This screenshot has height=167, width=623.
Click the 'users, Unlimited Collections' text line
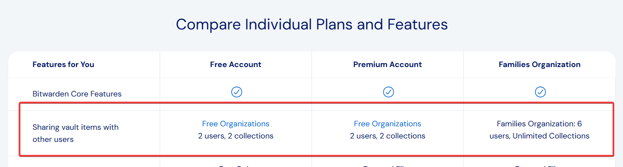(539, 136)
